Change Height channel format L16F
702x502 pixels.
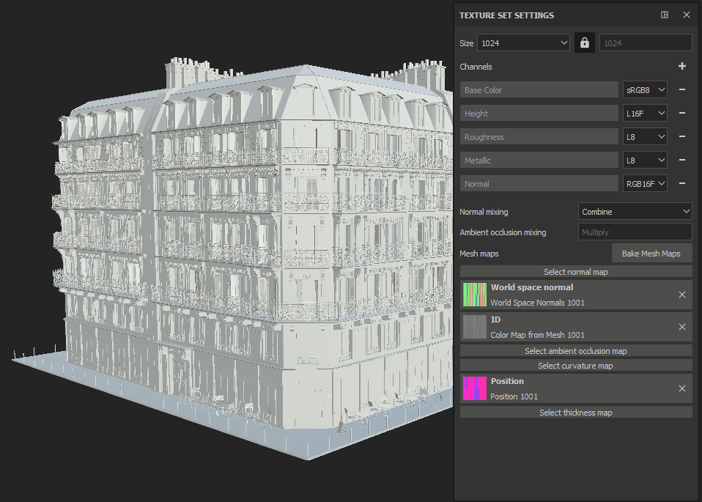tap(645, 114)
